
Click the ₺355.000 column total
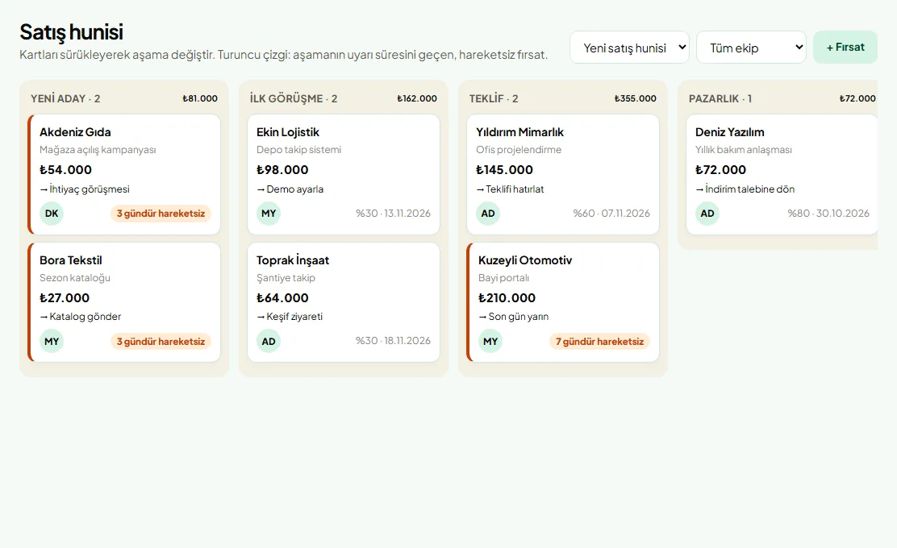coord(636,99)
